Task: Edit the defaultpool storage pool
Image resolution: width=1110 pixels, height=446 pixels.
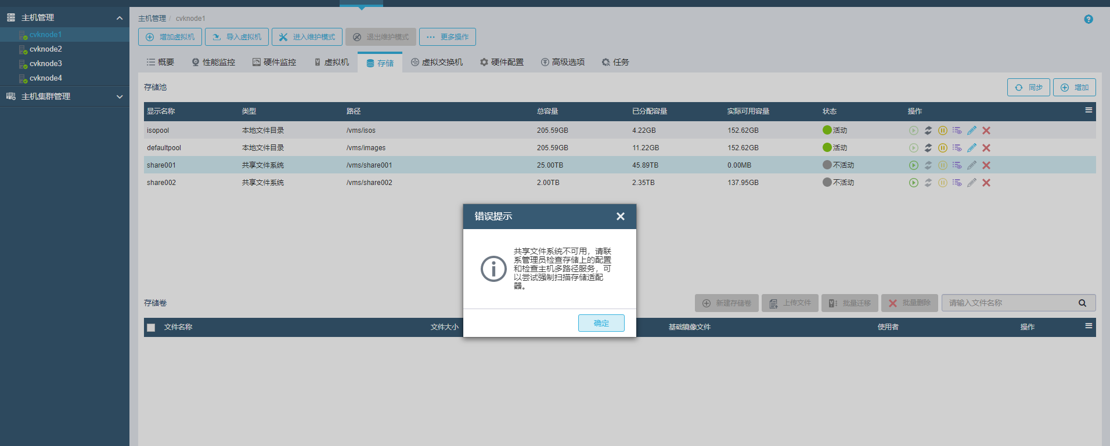Action: click(x=972, y=148)
